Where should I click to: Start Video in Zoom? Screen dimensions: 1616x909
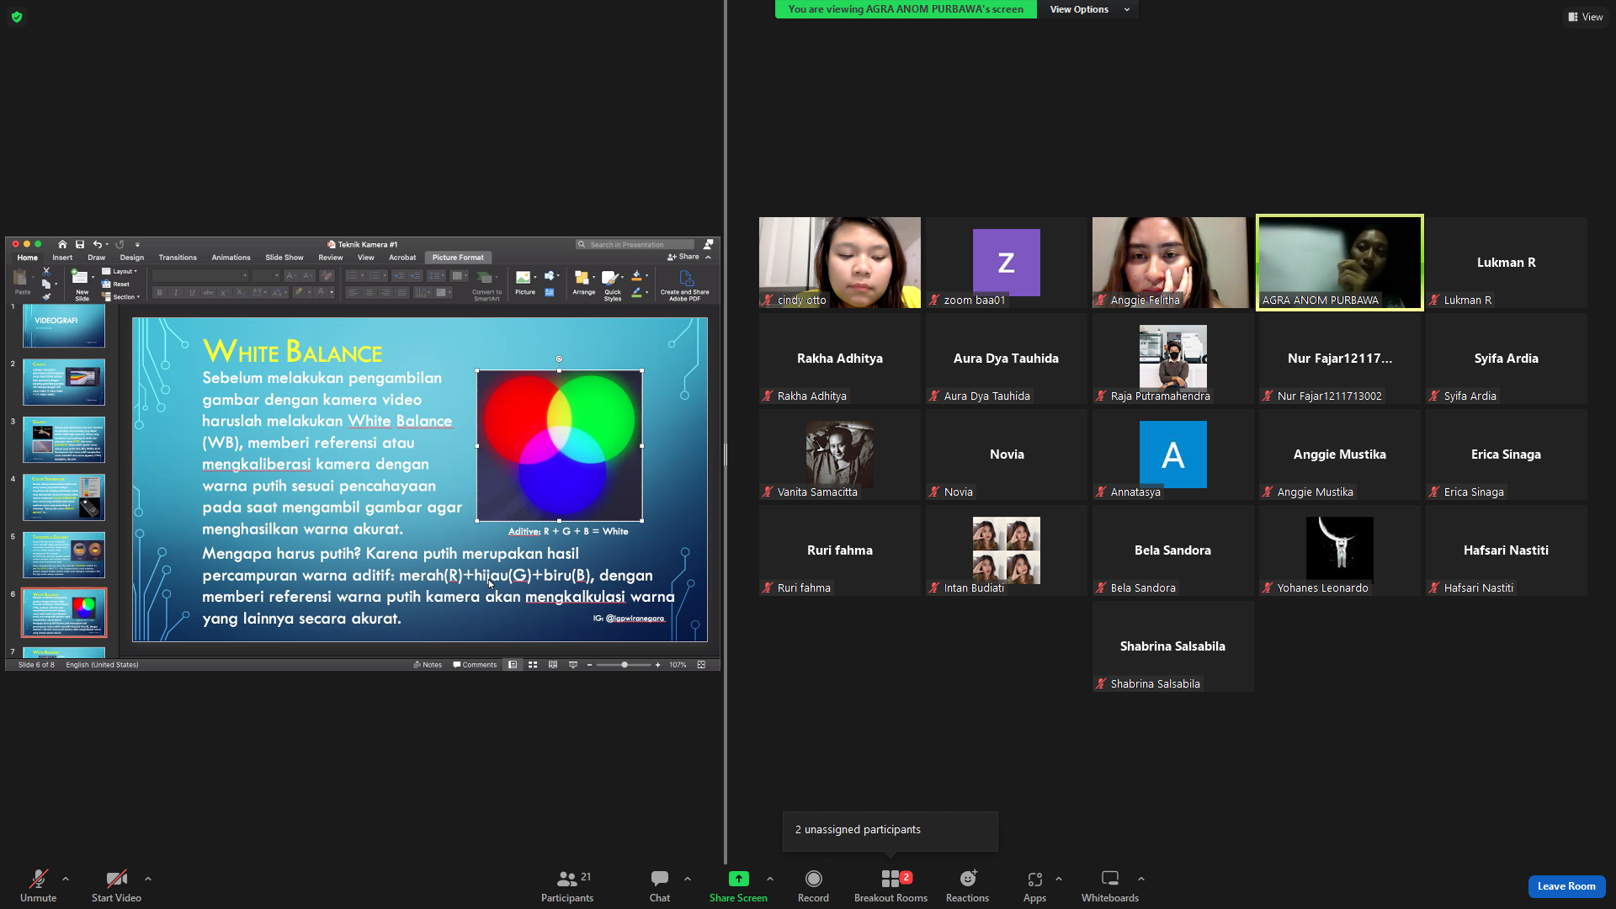point(116,886)
